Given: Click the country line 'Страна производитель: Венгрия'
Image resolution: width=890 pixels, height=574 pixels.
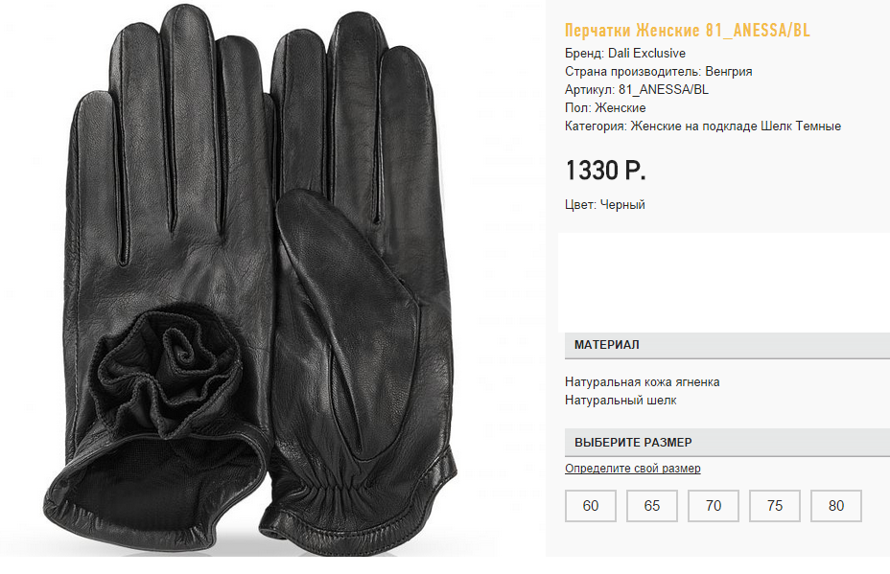Looking at the screenshot, I should pyautogui.click(x=659, y=72).
